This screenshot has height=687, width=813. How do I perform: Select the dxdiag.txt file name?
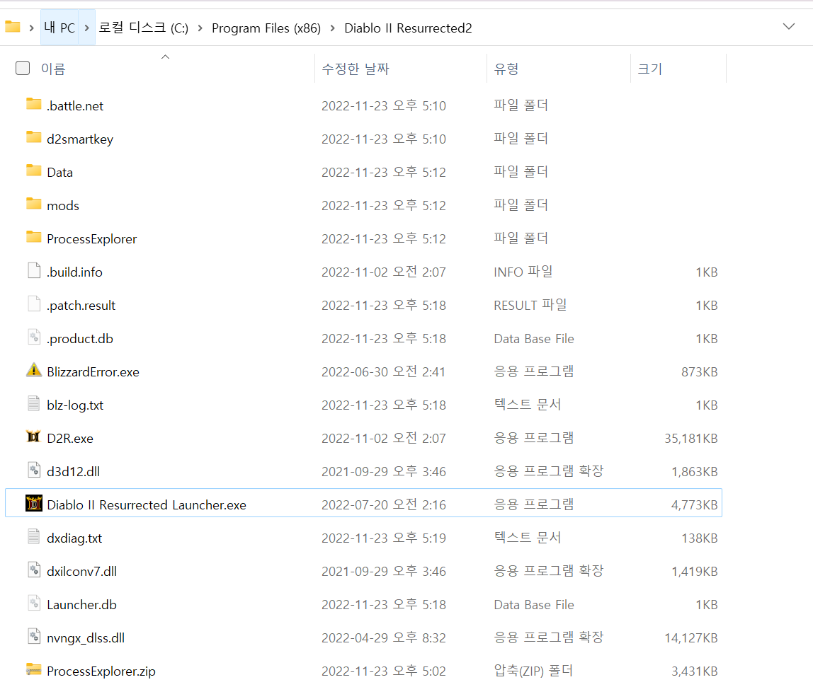click(x=74, y=538)
